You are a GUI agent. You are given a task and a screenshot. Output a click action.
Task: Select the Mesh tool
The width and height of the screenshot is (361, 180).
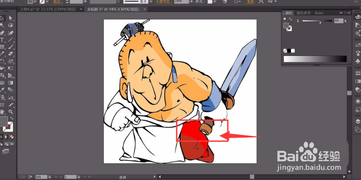(x=2, y=83)
